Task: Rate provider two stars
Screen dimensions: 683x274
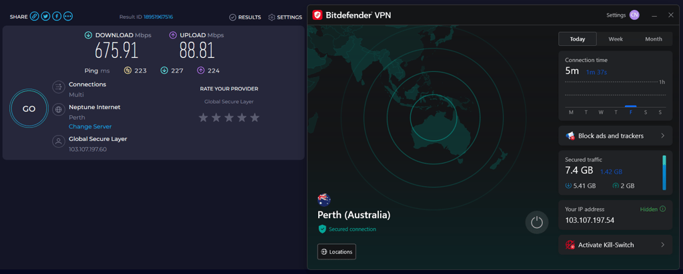Action: (216, 118)
